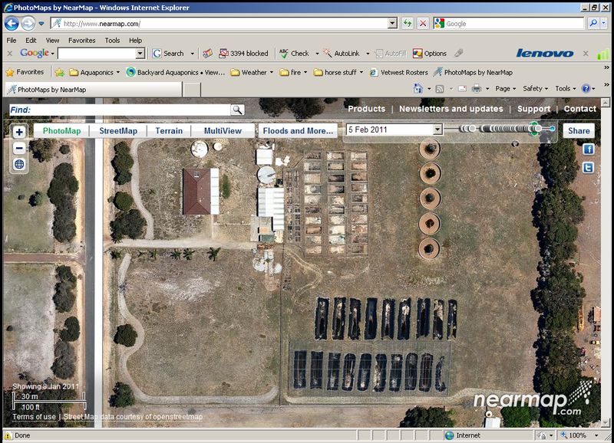The image size is (614, 443).
Task: Switch to Terrain view
Action: 169,131
